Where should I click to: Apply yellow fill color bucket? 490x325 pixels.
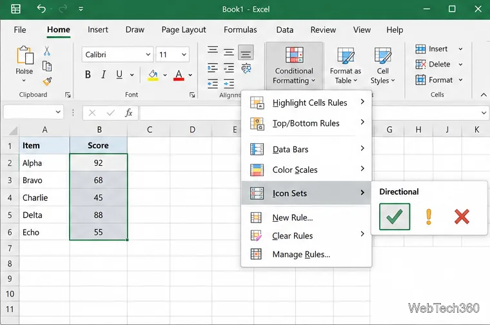(153, 75)
